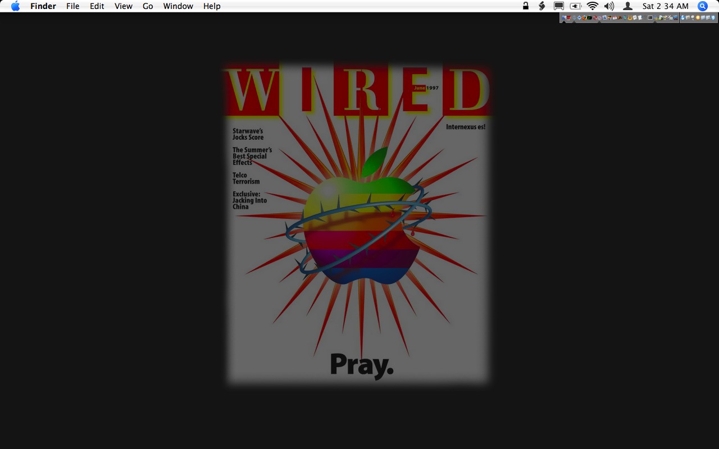719x449 pixels.
Task: Open the Window menu
Action: pos(178,6)
